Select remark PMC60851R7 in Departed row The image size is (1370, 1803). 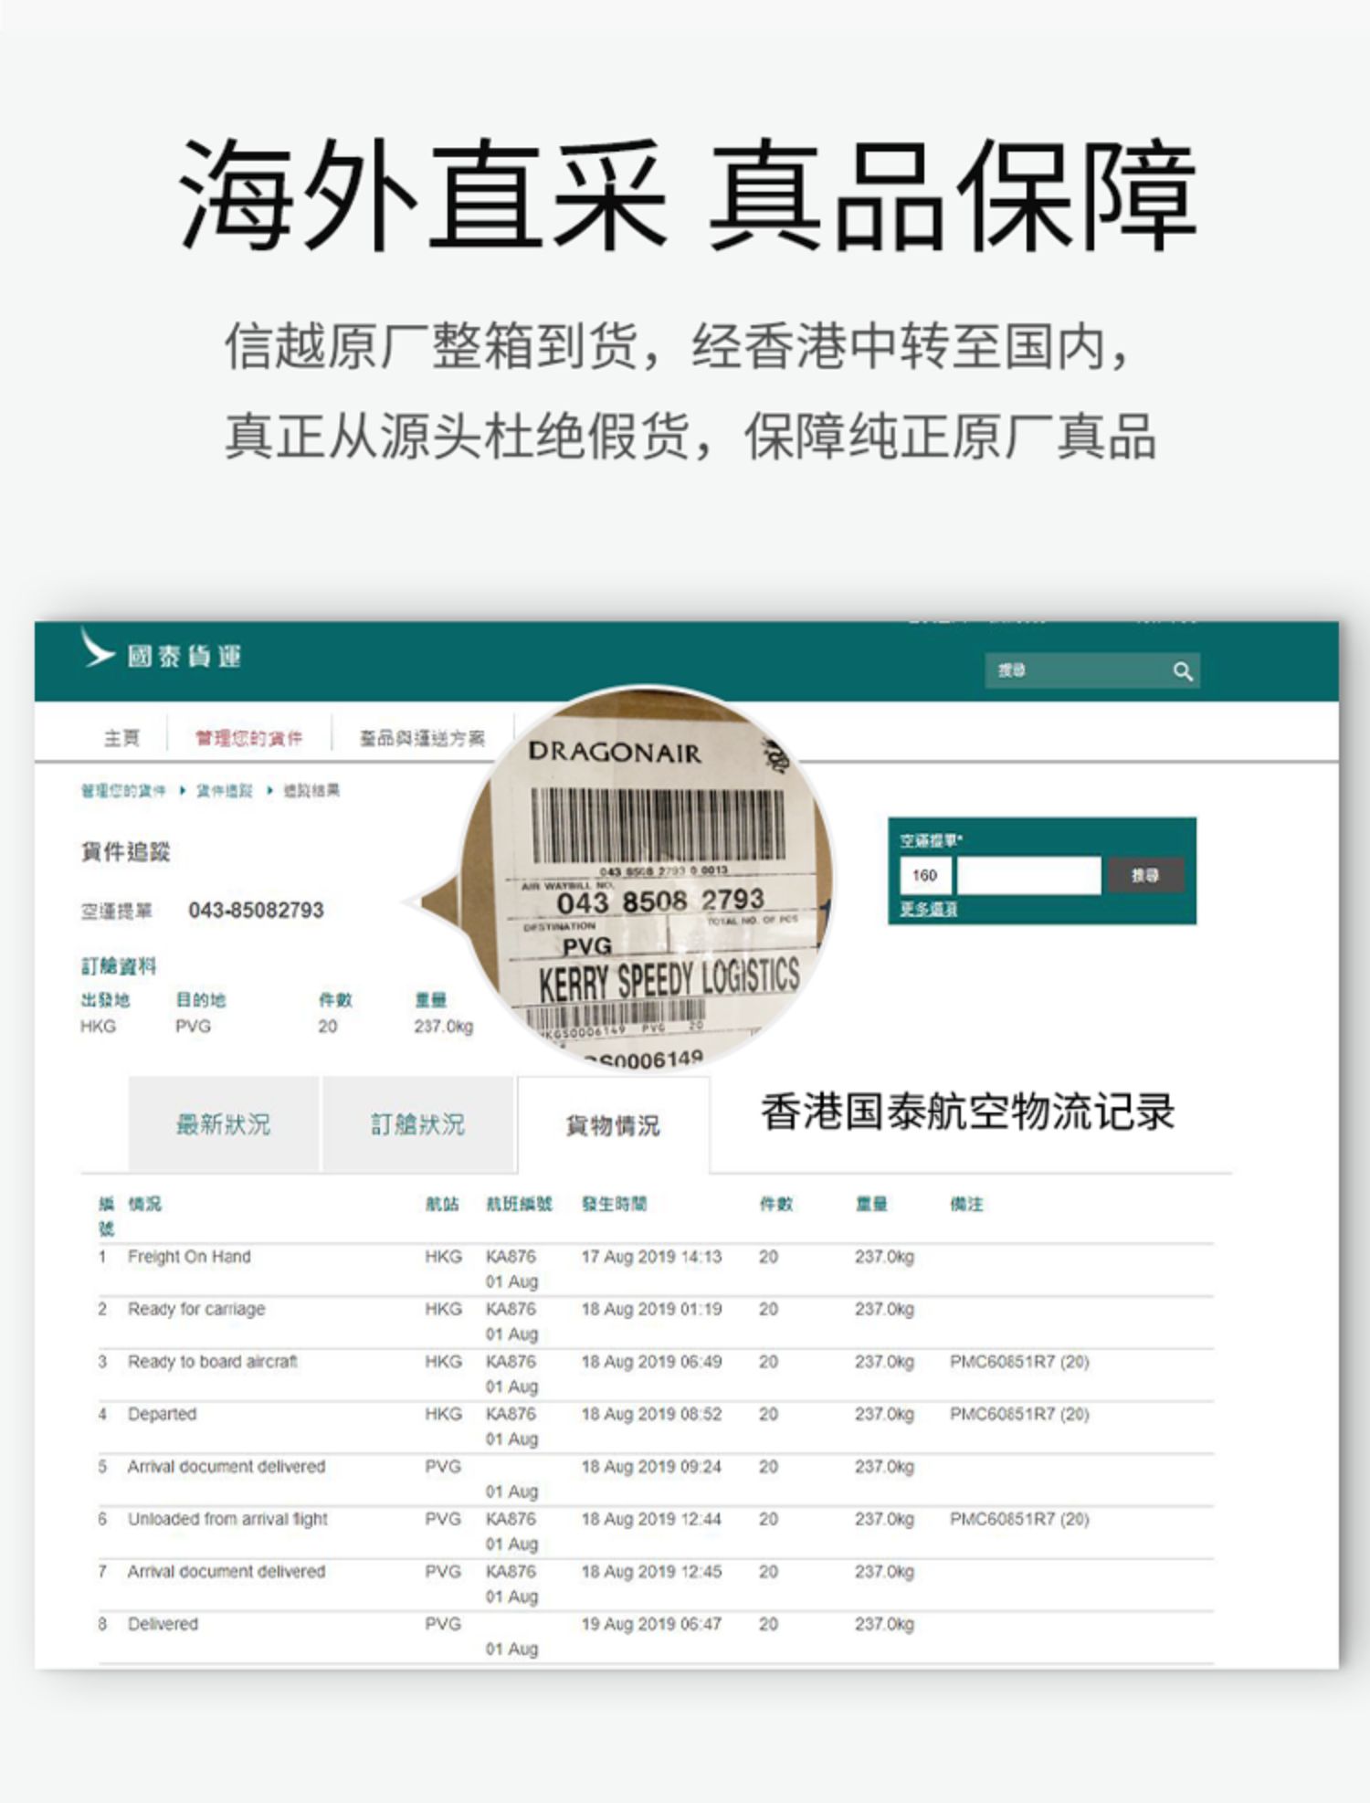(1020, 1414)
